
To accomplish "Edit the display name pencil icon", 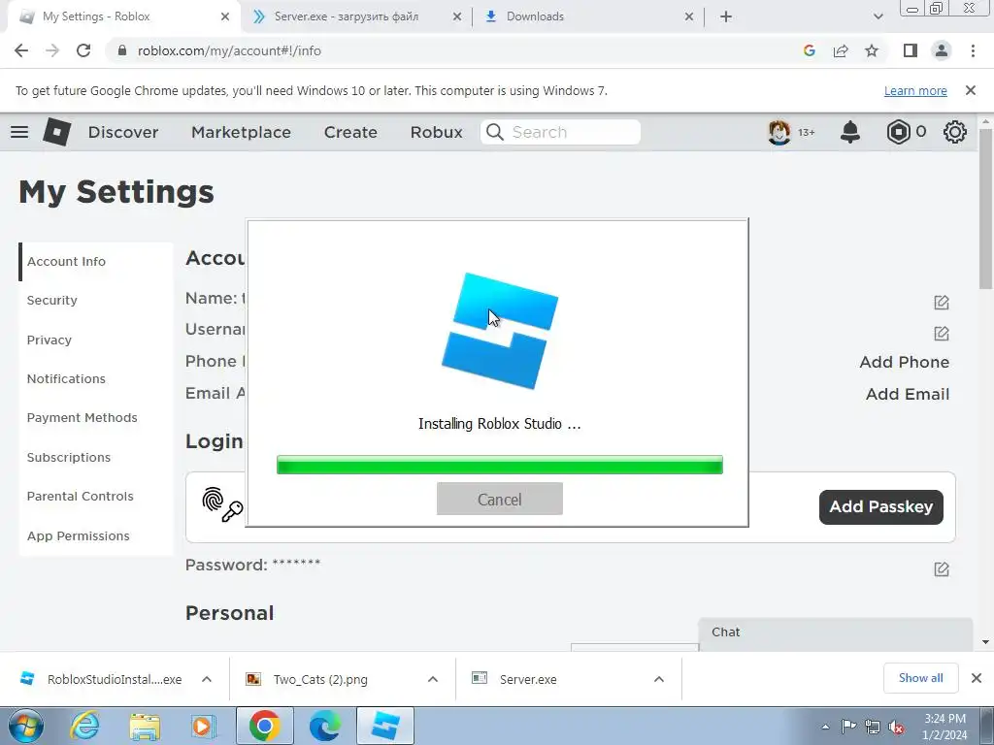I will point(942,303).
